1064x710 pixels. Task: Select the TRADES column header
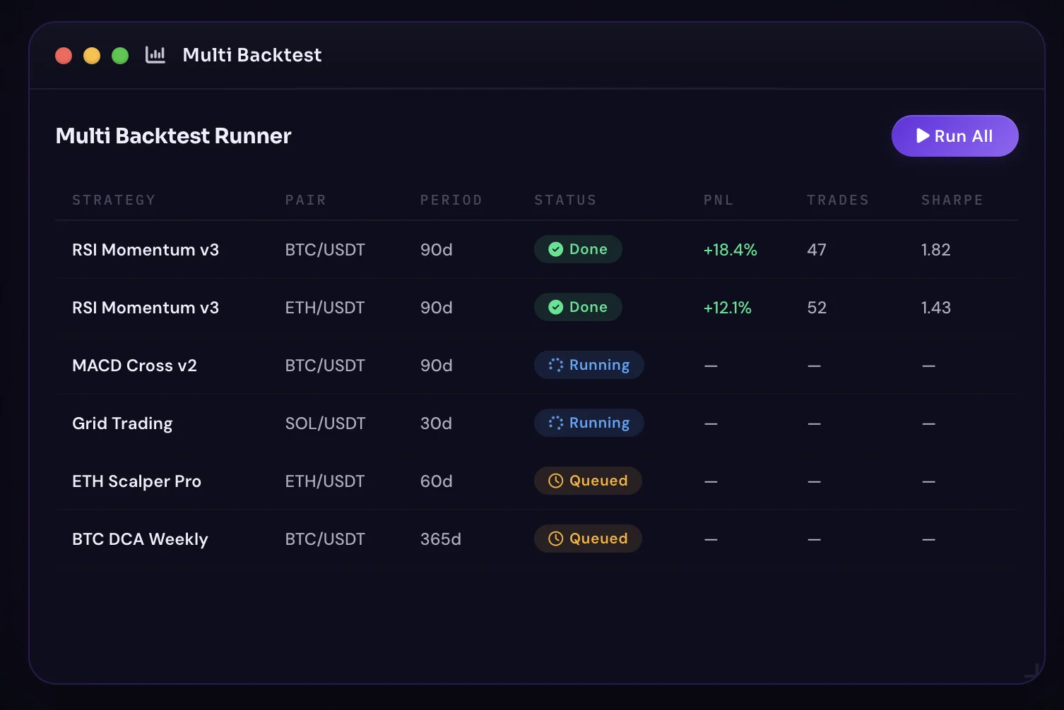tap(838, 200)
